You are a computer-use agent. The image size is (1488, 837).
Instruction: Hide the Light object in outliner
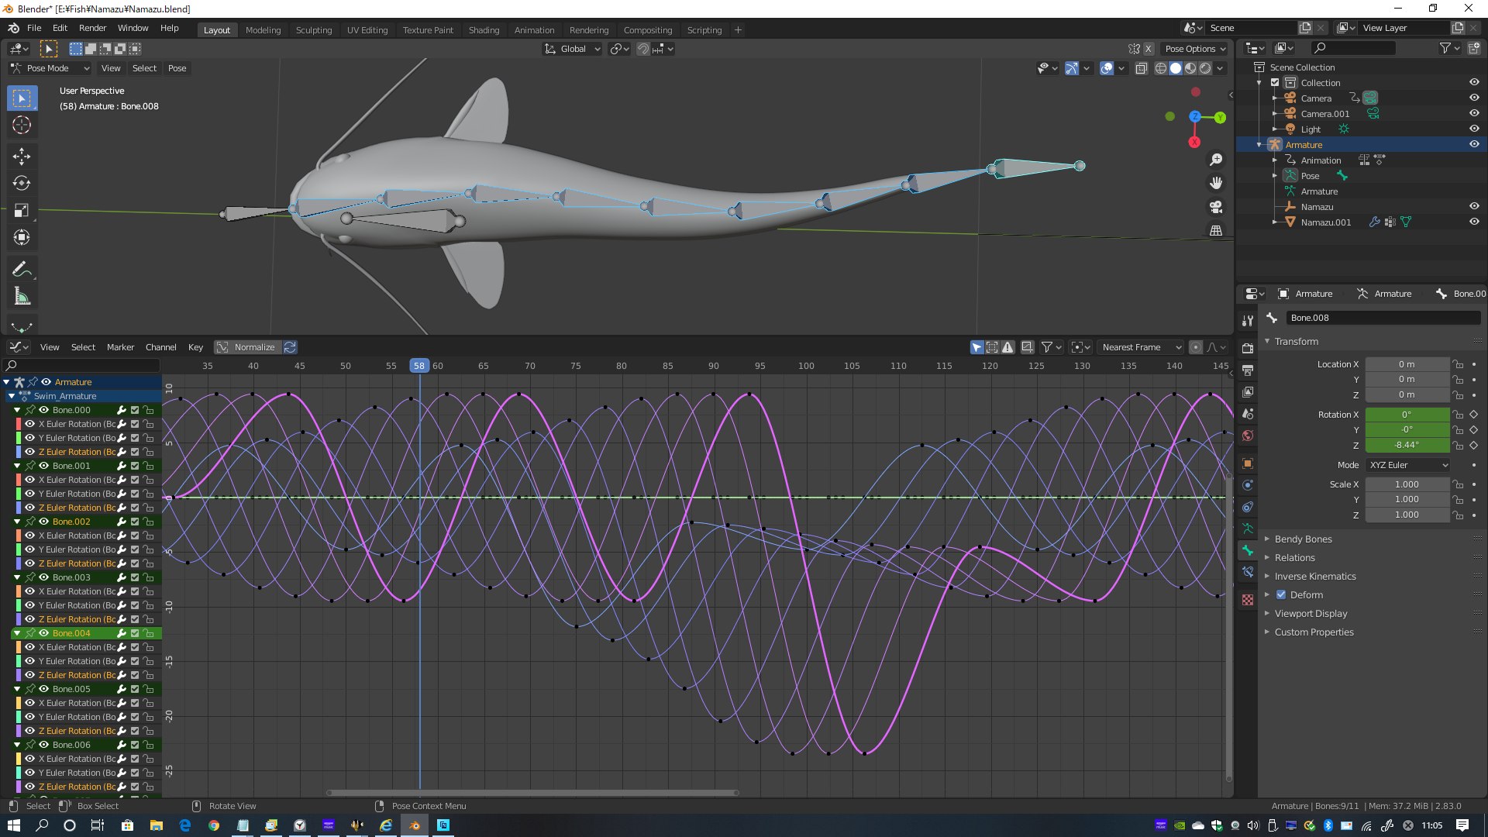[1474, 129]
